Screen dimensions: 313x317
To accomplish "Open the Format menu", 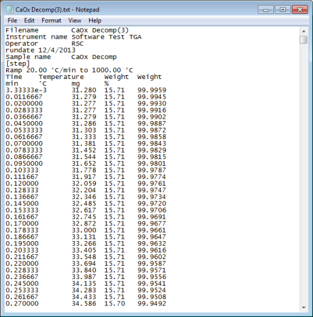I will pyautogui.click(x=51, y=20).
